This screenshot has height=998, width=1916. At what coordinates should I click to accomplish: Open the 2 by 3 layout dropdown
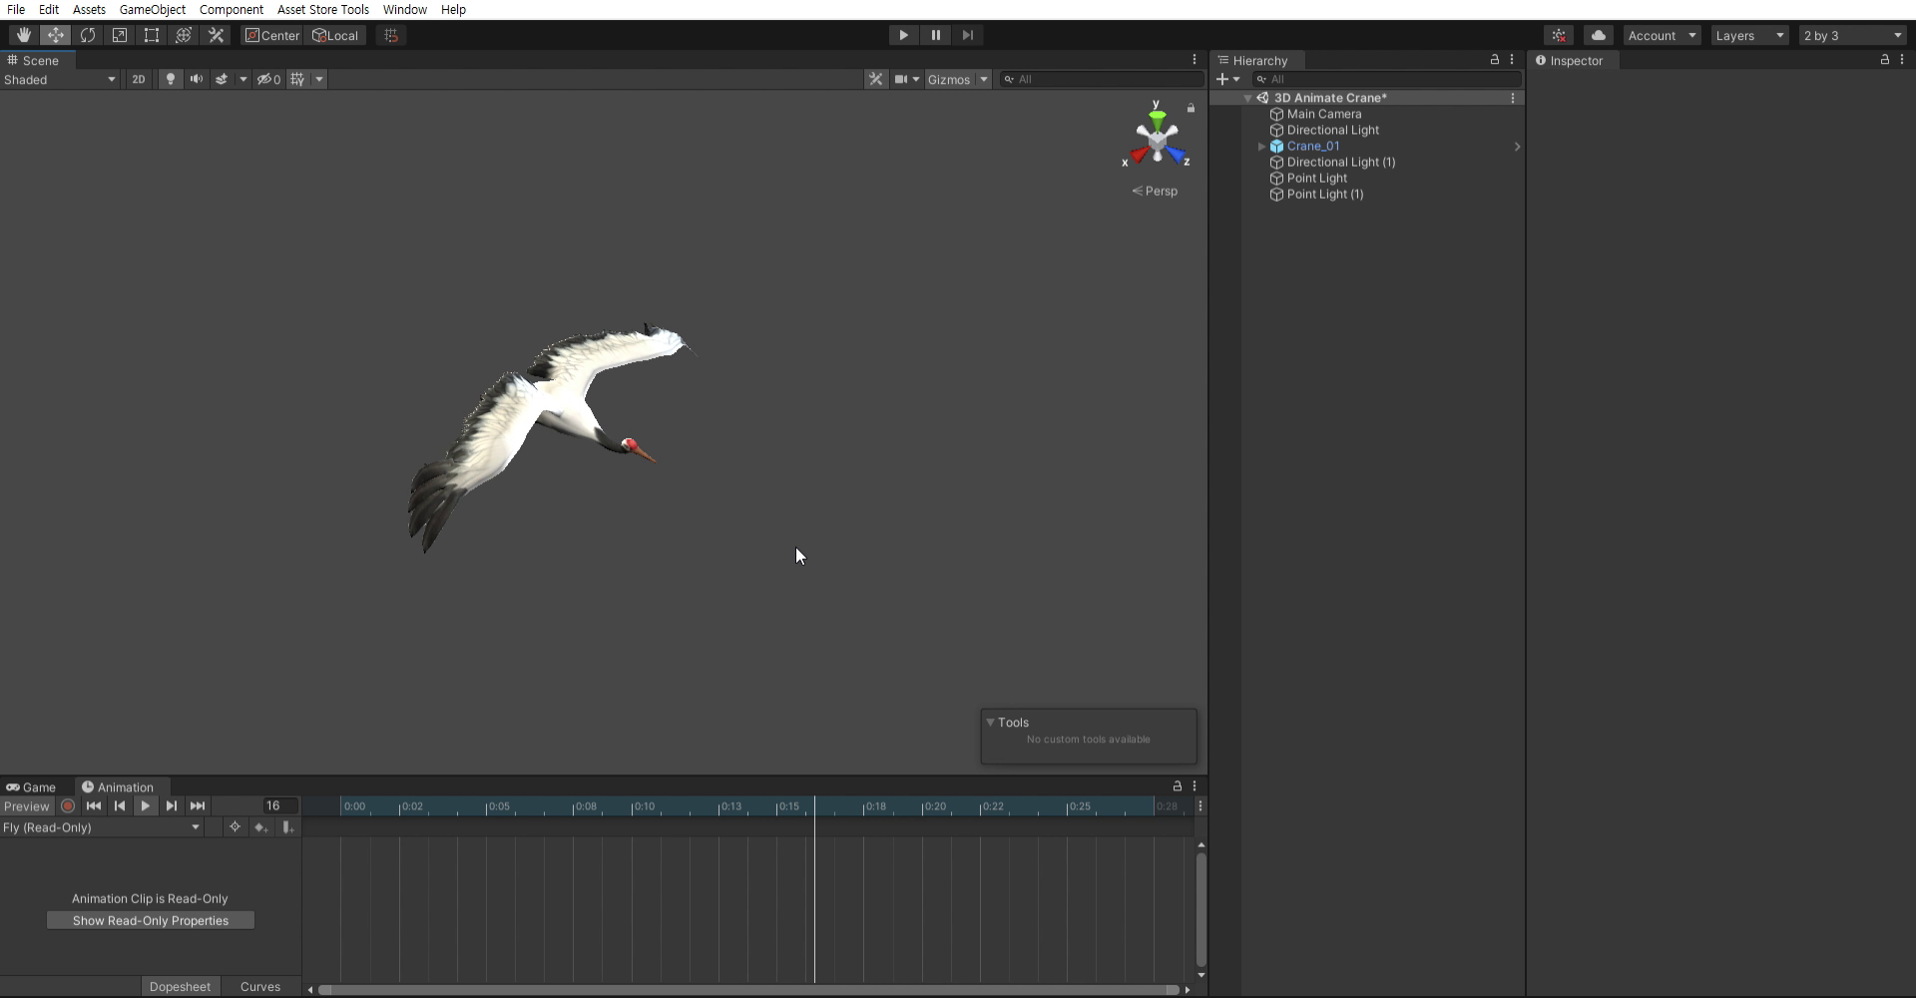coord(1852,35)
